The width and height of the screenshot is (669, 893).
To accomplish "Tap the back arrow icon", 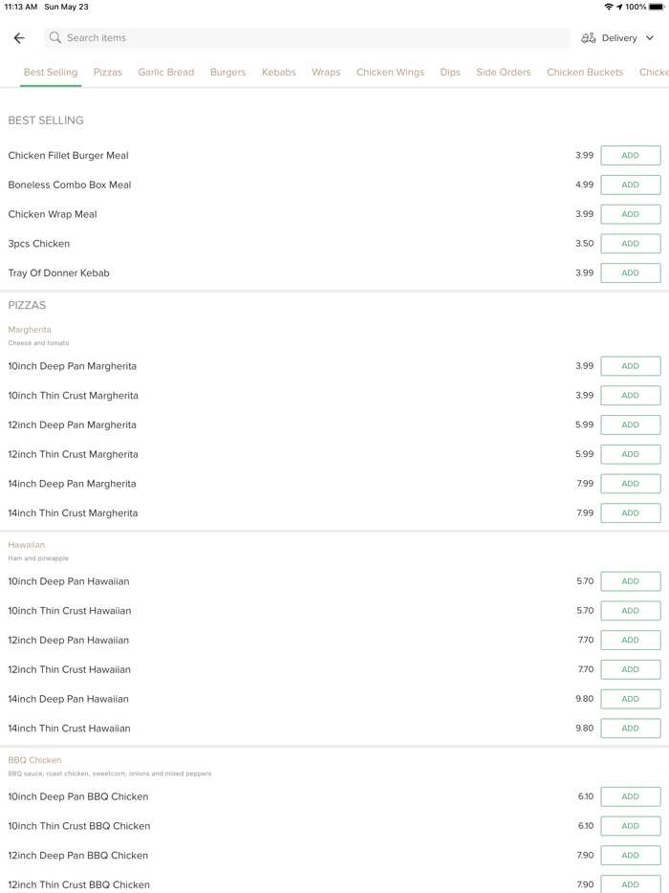I will coord(19,38).
